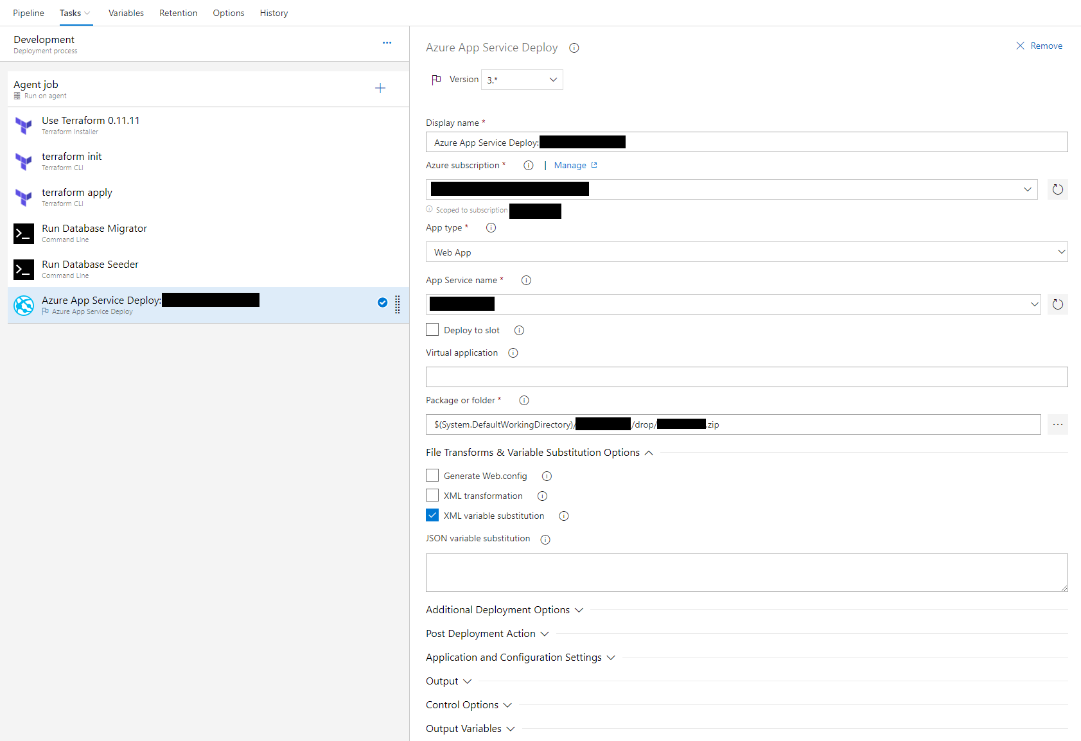The width and height of the screenshot is (1081, 741).
Task: Collapse File Transforms & Variable Substitution Options
Action: [540, 453]
